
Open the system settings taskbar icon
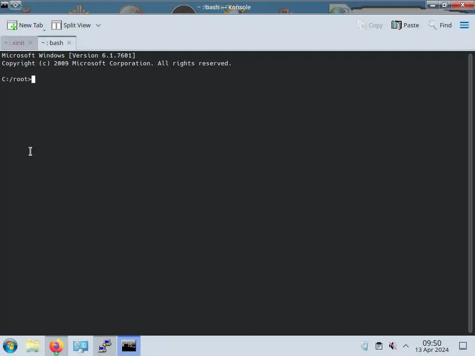tap(81, 346)
